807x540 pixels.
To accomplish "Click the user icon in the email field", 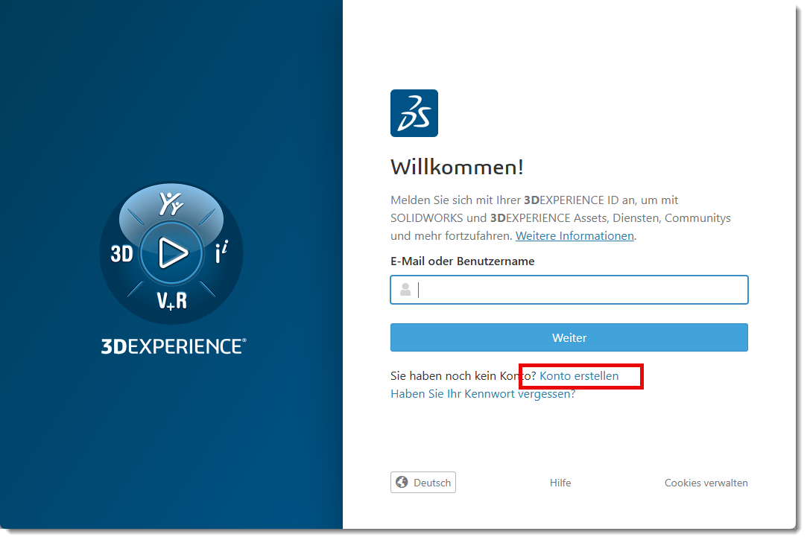I will 405,290.
